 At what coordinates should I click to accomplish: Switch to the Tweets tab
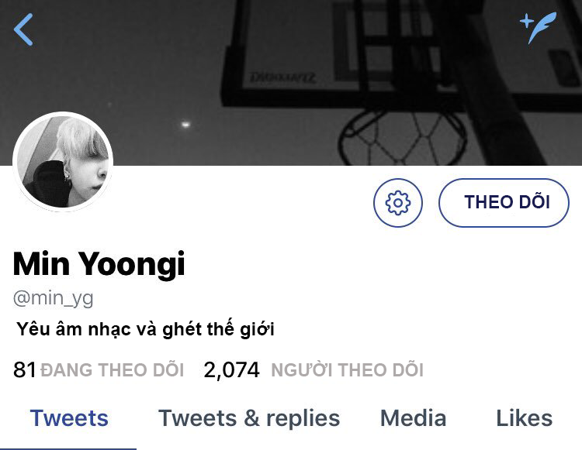point(69,418)
